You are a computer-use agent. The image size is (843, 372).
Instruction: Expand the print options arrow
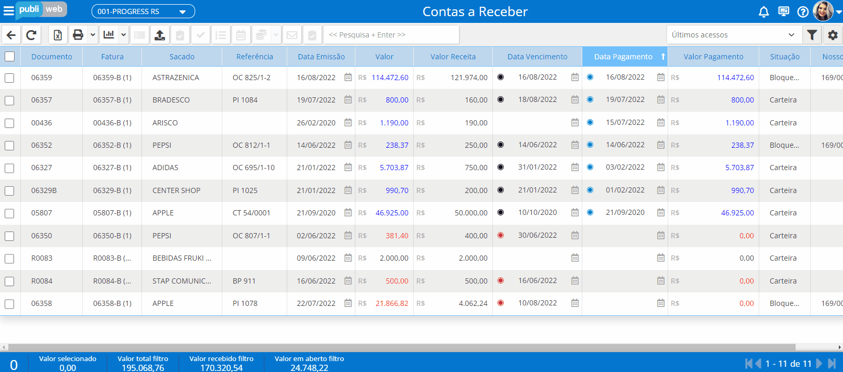coord(93,35)
